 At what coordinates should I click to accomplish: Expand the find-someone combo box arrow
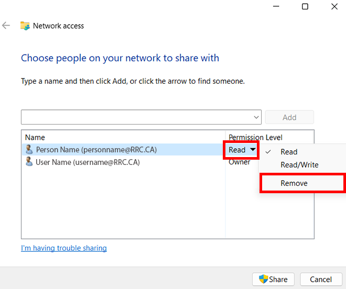pyautogui.click(x=256, y=117)
